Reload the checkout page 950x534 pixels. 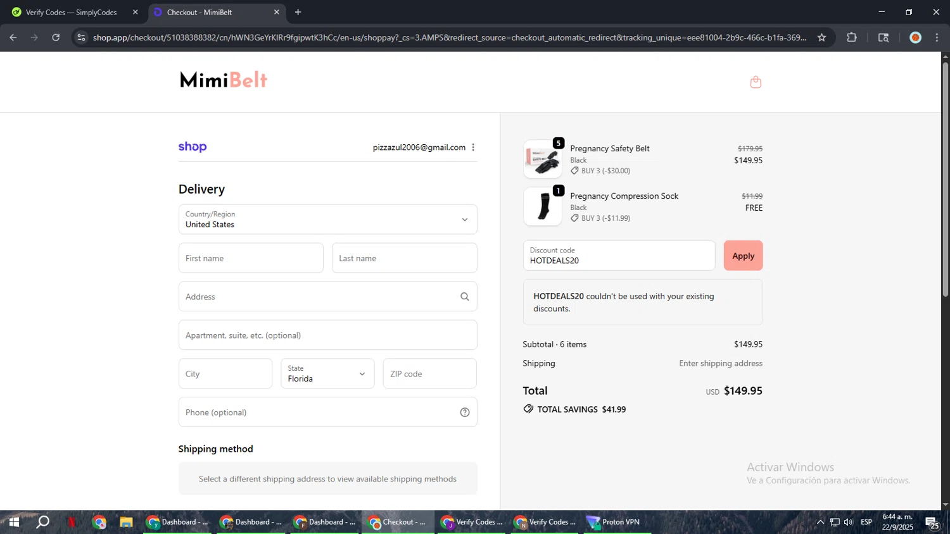pos(56,37)
